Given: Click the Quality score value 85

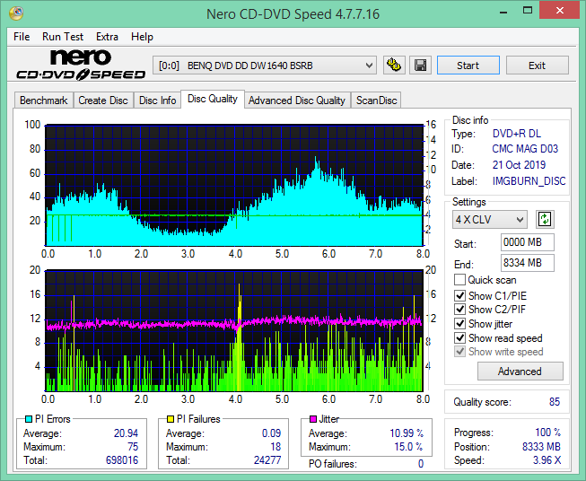Looking at the screenshot, I should pyautogui.click(x=555, y=402).
